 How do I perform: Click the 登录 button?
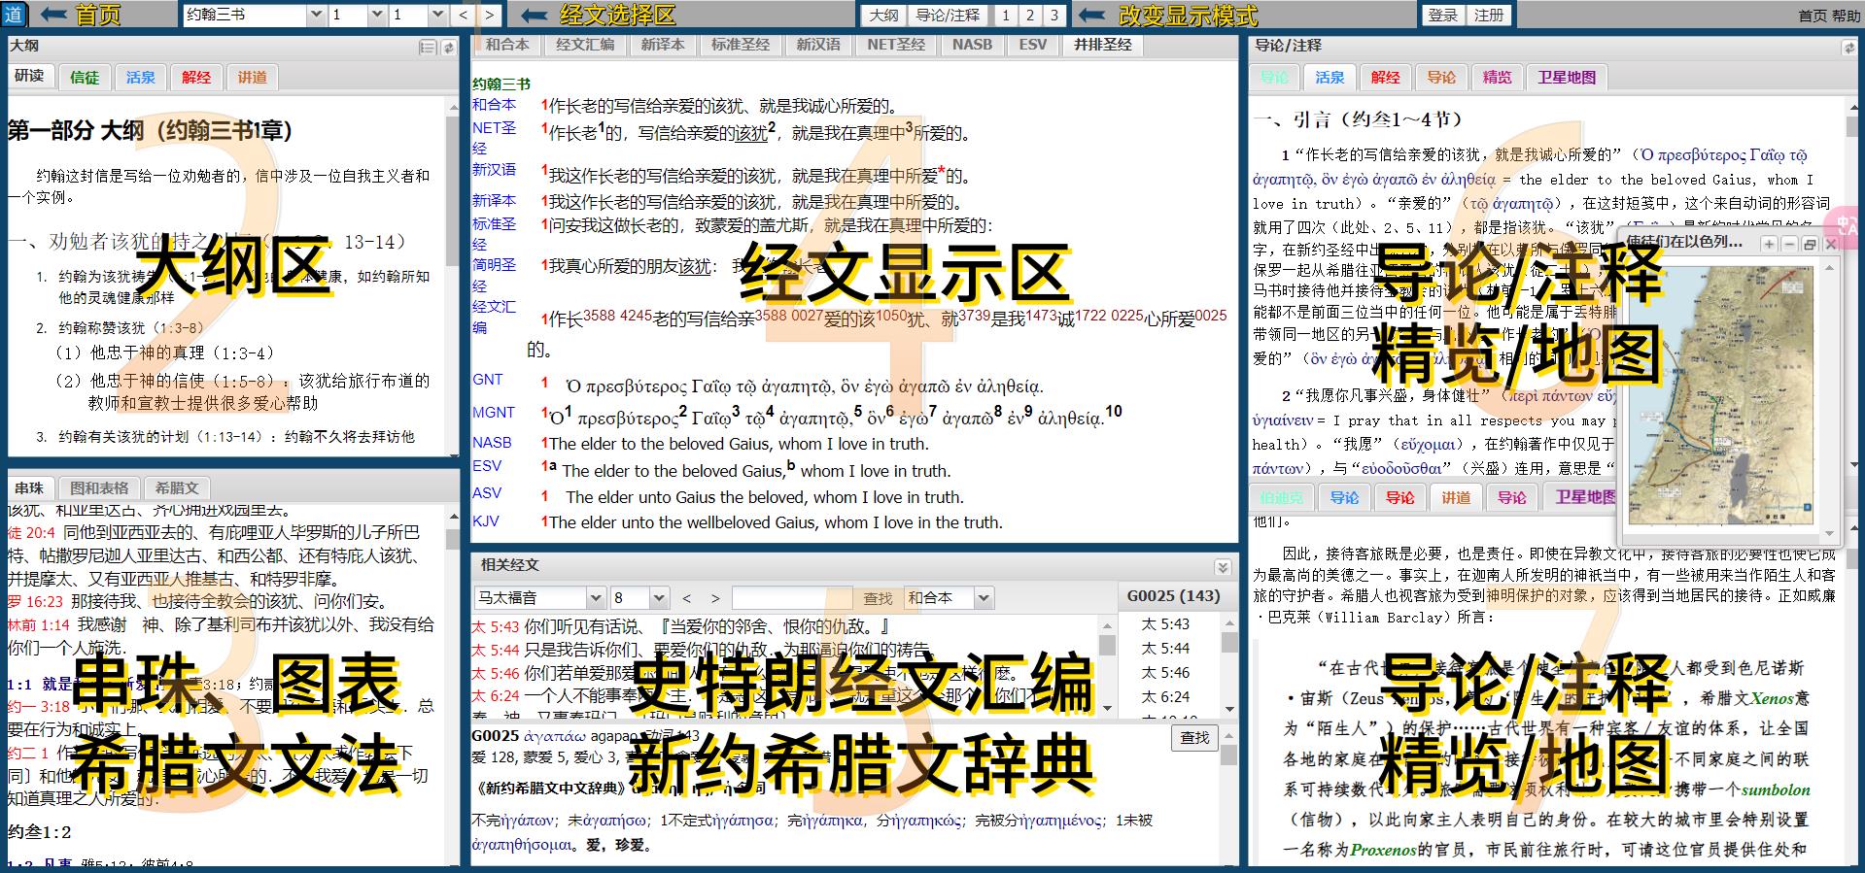[1442, 16]
